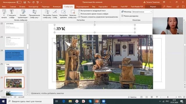Screen dimensions: 186x104
Task: Click the zoom slider handle
Action: point(168,97)
